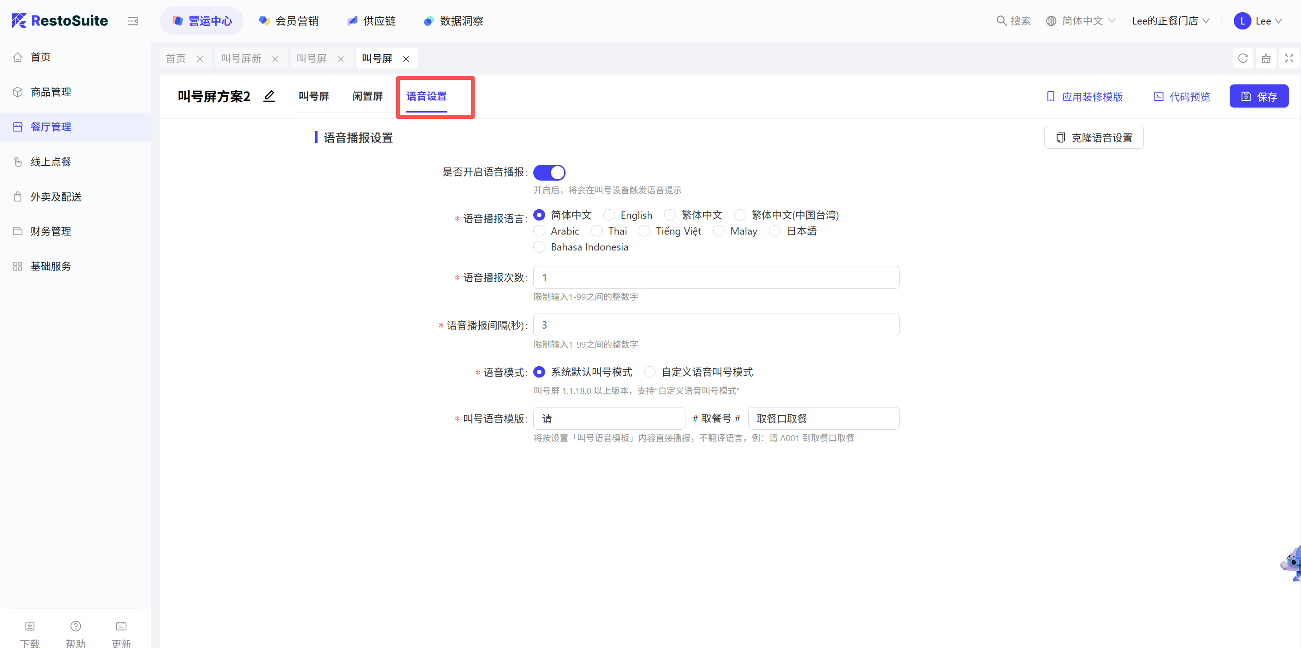Click the pencil icon beside 叫号屏方案2
Screen dimensions: 1301x648
269,96
